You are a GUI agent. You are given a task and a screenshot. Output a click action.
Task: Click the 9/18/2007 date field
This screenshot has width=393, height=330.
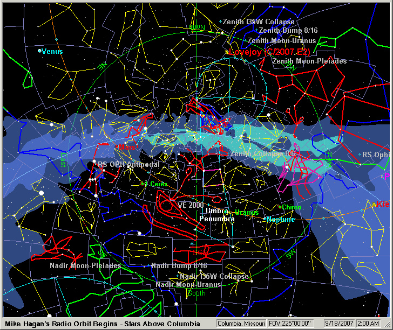pos(338,324)
